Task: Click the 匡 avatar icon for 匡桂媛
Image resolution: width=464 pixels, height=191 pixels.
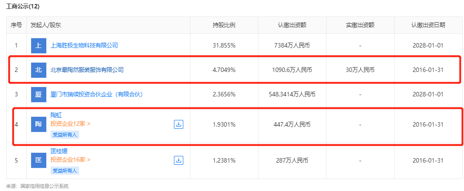Action: (39, 160)
